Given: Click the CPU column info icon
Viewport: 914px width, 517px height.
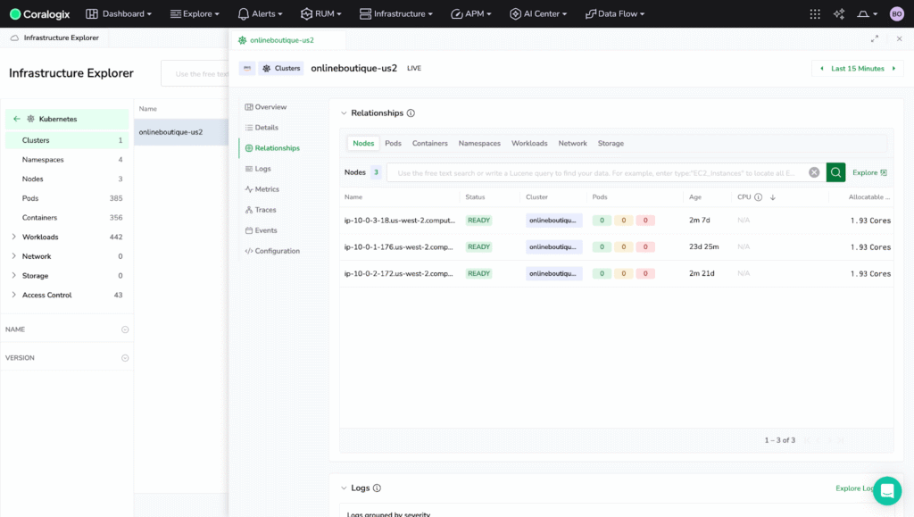Looking at the screenshot, I should 758,197.
